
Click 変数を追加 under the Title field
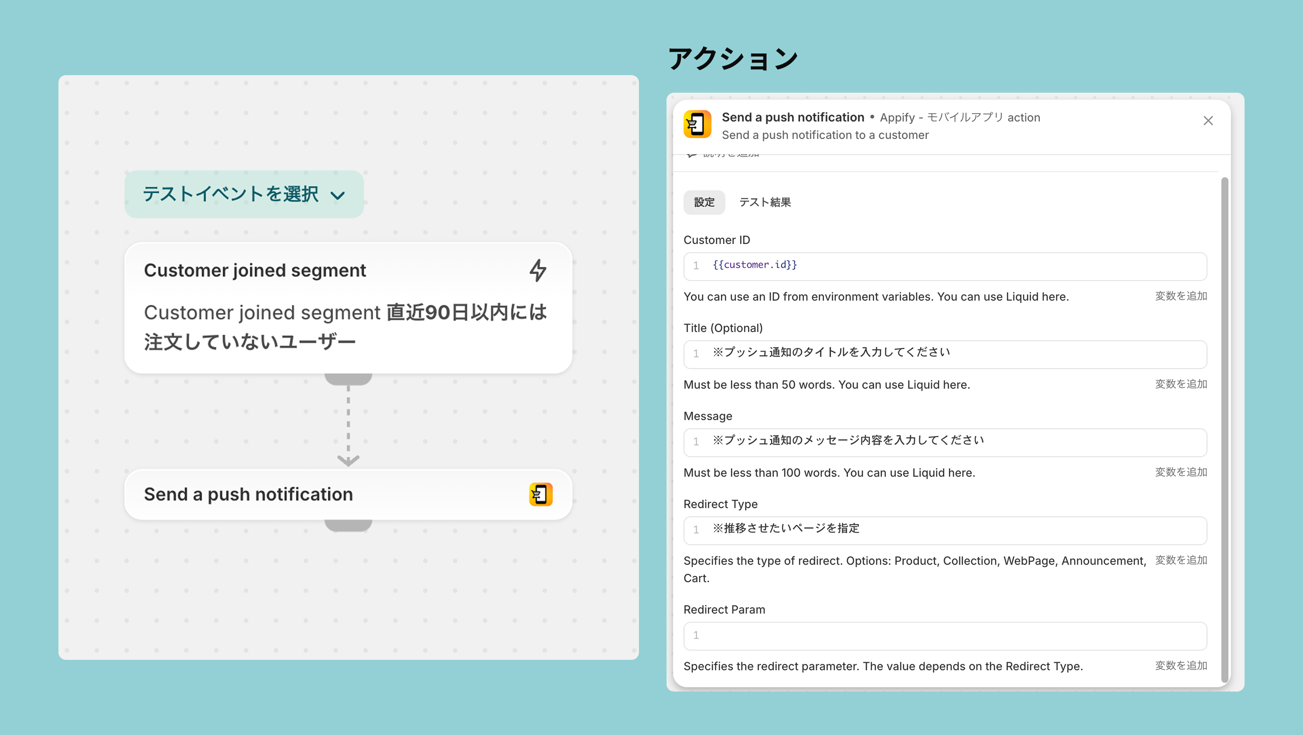1180,384
